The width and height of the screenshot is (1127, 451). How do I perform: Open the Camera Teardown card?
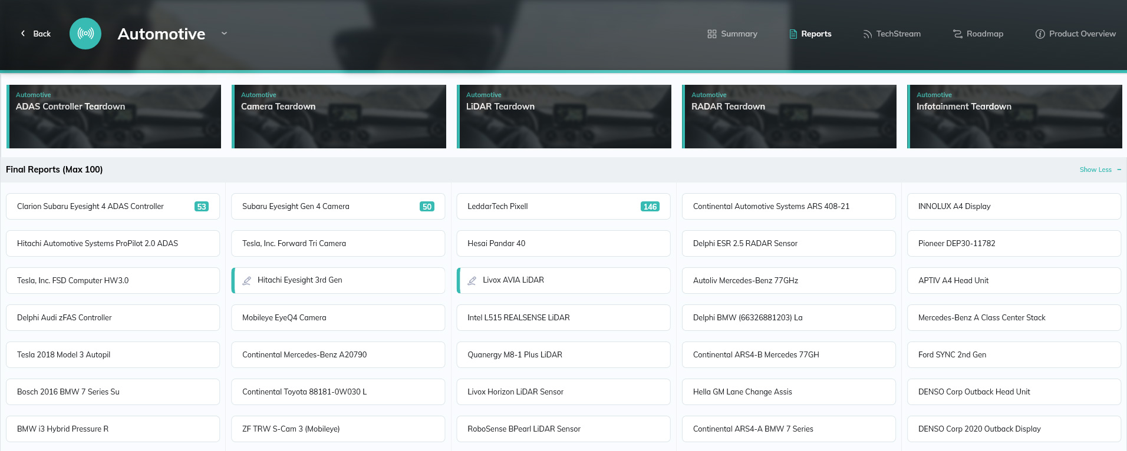[339, 117]
